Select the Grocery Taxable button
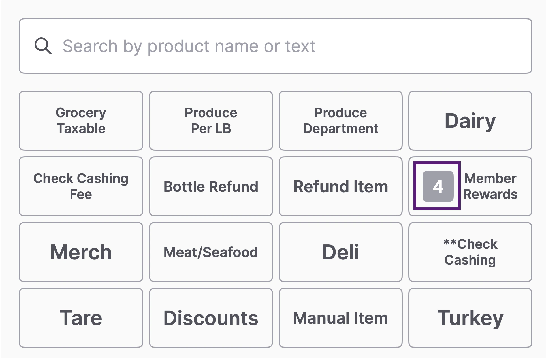The width and height of the screenshot is (546, 358). pyautogui.click(x=81, y=121)
